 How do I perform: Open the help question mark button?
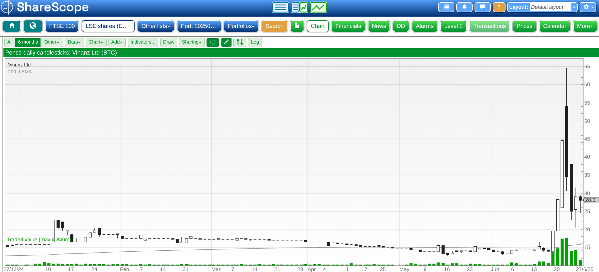(499, 7)
